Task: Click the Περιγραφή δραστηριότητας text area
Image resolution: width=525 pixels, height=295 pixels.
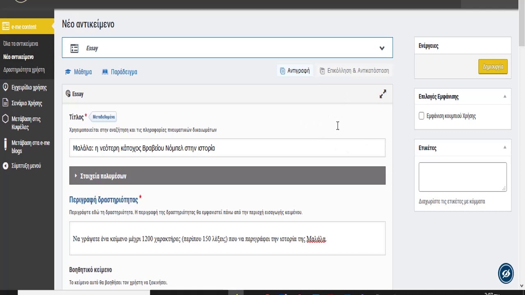Action: (x=227, y=238)
